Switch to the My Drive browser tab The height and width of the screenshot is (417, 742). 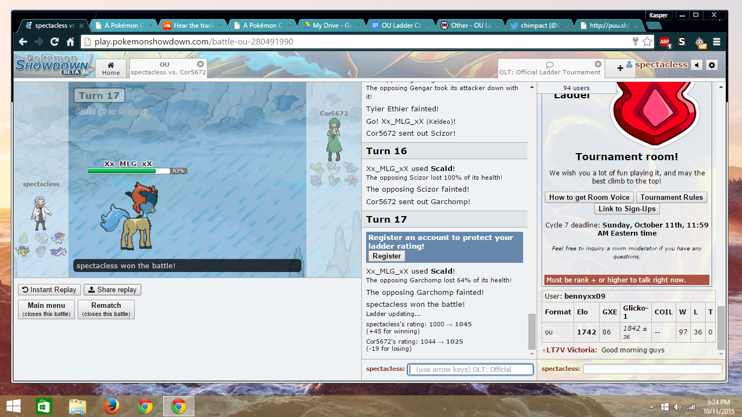pos(332,26)
